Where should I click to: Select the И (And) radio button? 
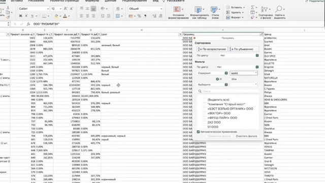[x=217, y=79]
